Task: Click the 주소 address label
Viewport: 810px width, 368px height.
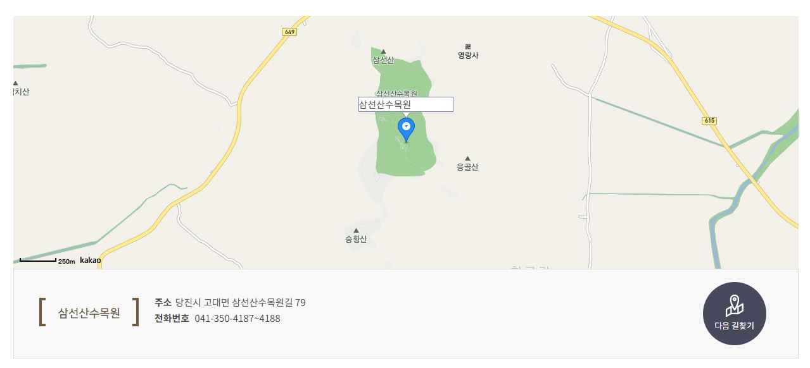Action: (163, 302)
